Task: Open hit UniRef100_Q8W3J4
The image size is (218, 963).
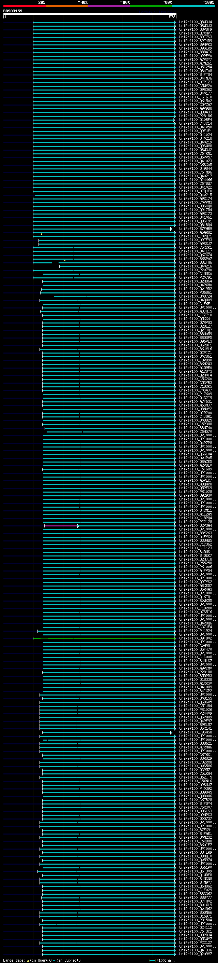Action: [x=196, y=22]
